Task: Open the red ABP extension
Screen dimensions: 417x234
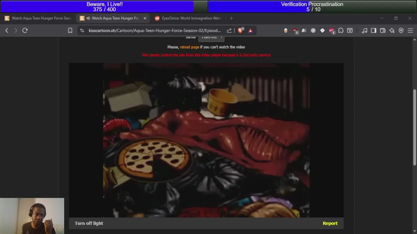Action: click(332, 31)
